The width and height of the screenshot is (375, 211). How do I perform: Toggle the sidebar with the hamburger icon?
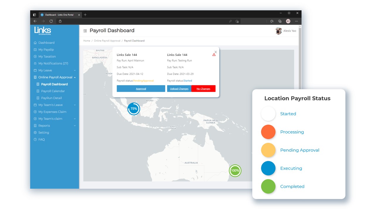click(85, 31)
